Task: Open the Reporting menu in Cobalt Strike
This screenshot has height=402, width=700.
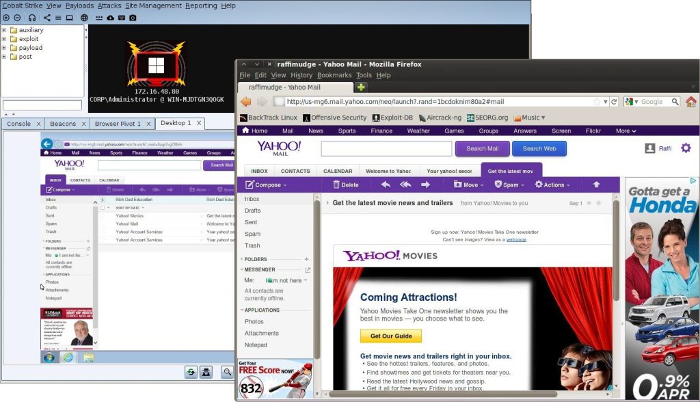Action: click(x=201, y=5)
